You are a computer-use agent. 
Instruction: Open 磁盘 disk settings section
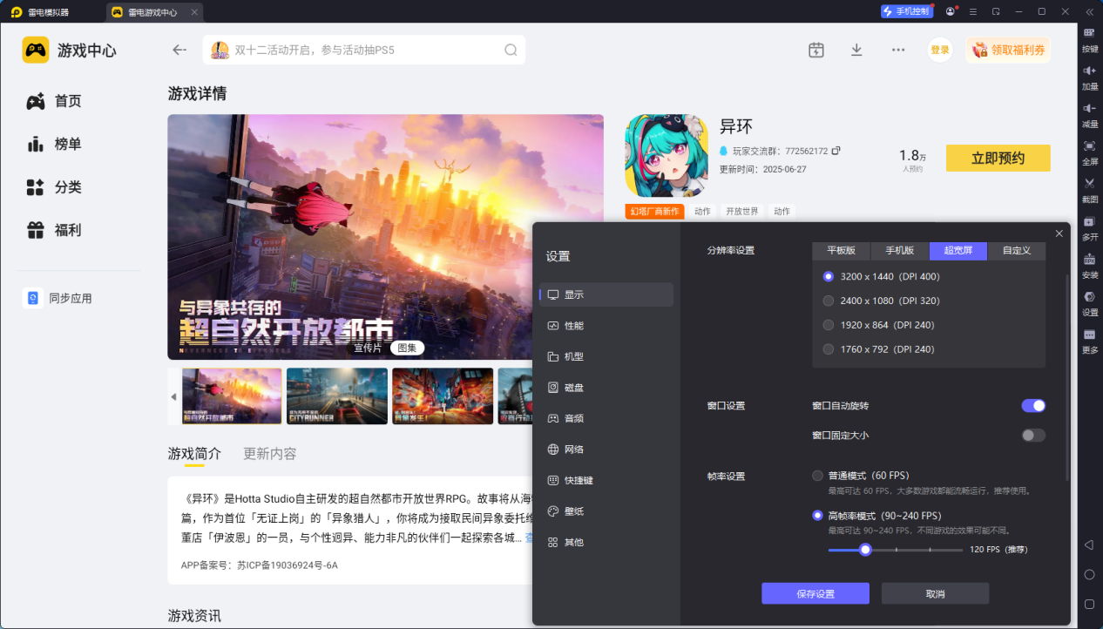click(x=606, y=388)
